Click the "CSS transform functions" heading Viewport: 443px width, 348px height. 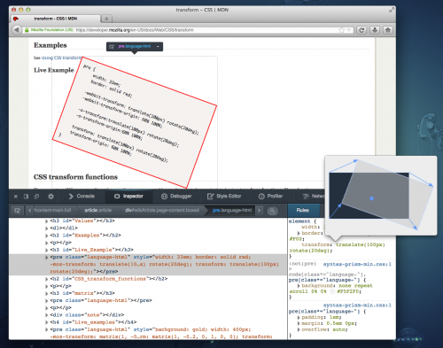(x=75, y=177)
